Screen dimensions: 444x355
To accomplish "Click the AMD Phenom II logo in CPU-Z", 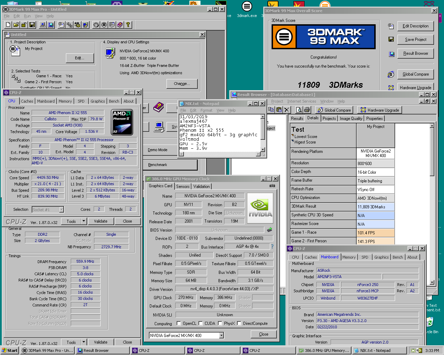I will (122, 122).
